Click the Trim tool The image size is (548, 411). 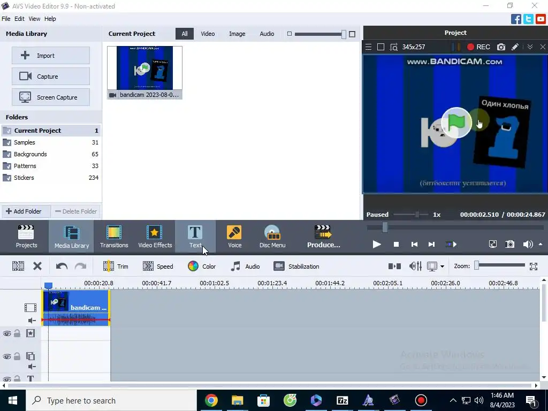point(116,267)
